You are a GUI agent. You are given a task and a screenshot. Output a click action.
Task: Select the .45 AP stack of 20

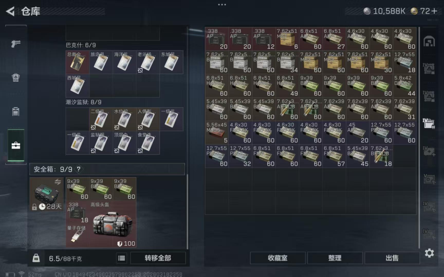358,133
